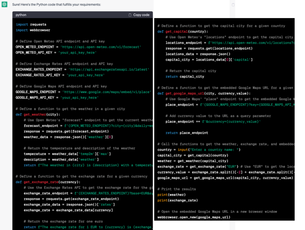This screenshot has width=305, height=230.
Task: Click the 'exchange_rate = exchange_rate_data[currency]' line
Action: (68, 210)
